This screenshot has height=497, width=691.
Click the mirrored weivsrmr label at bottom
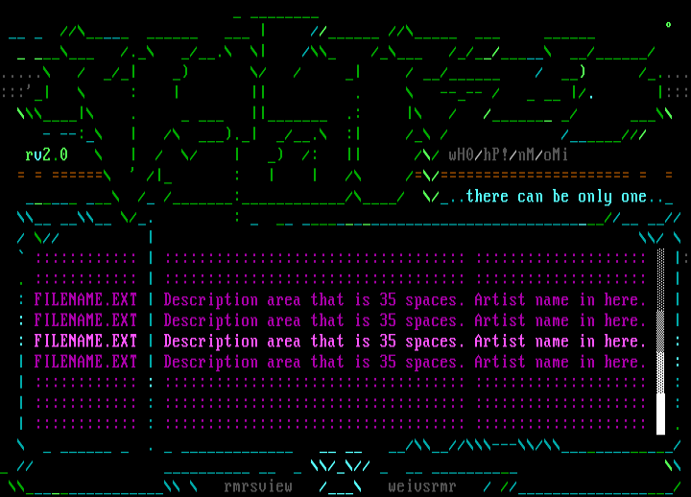(x=422, y=486)
